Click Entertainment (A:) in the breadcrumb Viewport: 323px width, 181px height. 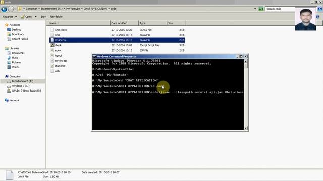[51, 9]
